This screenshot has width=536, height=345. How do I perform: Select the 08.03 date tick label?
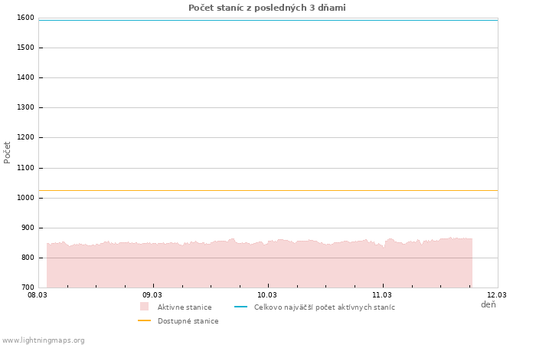coord(38,294)
